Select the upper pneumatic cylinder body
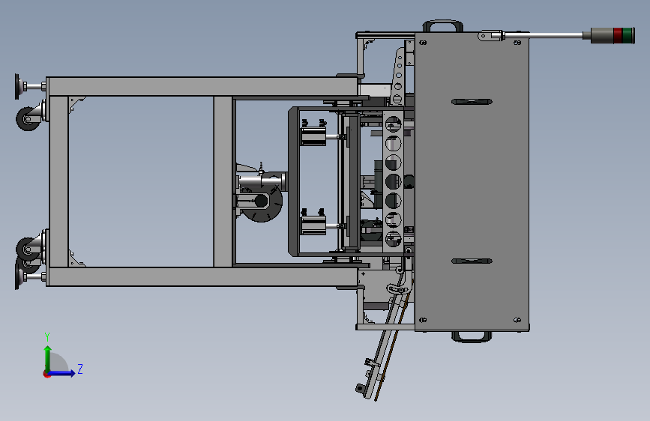Screen dimensions: 650x421 coord(313,137)
